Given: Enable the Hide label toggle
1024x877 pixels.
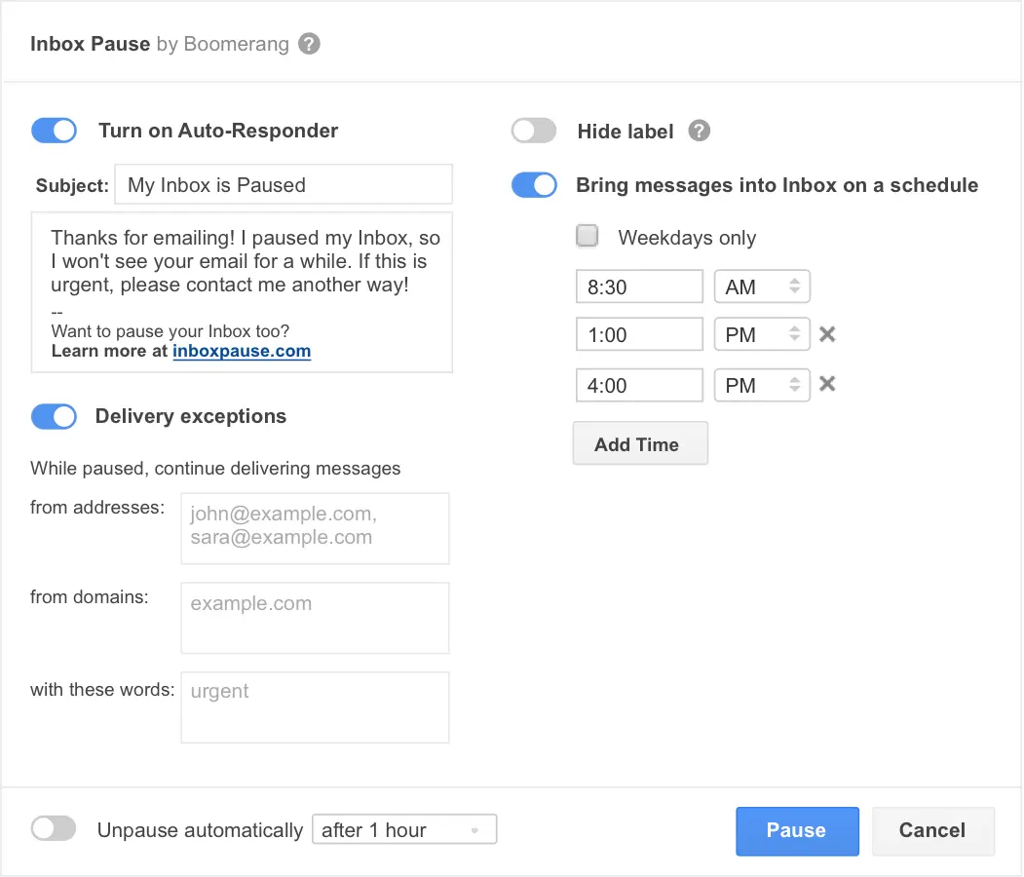Looking at the screenshot, I should (534, 132).
